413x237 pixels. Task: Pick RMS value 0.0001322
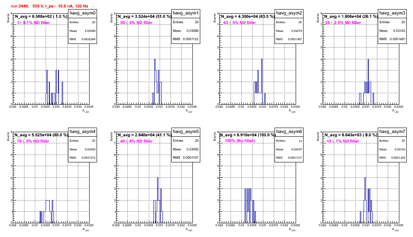(398, 158)
